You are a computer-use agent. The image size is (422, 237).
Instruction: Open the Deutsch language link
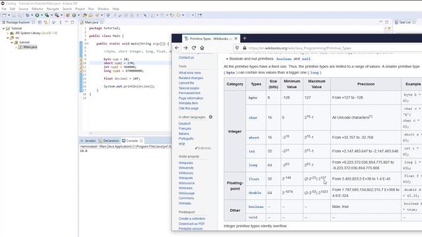point(185,124)
